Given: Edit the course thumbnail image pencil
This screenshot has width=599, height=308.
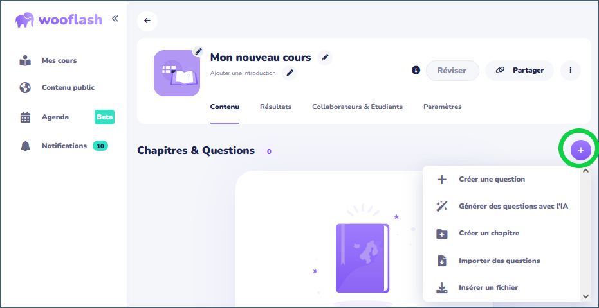Looking at the screenshot, I should click(x=198, y=51).
